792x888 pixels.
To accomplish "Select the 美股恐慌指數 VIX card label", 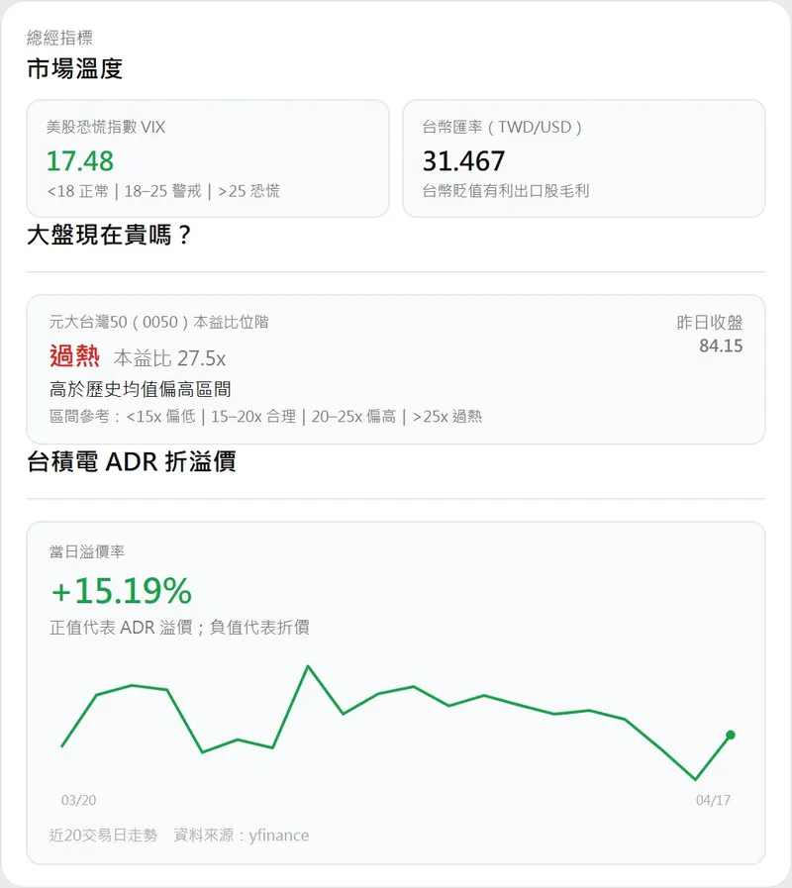I will click(x=106, y=127).
